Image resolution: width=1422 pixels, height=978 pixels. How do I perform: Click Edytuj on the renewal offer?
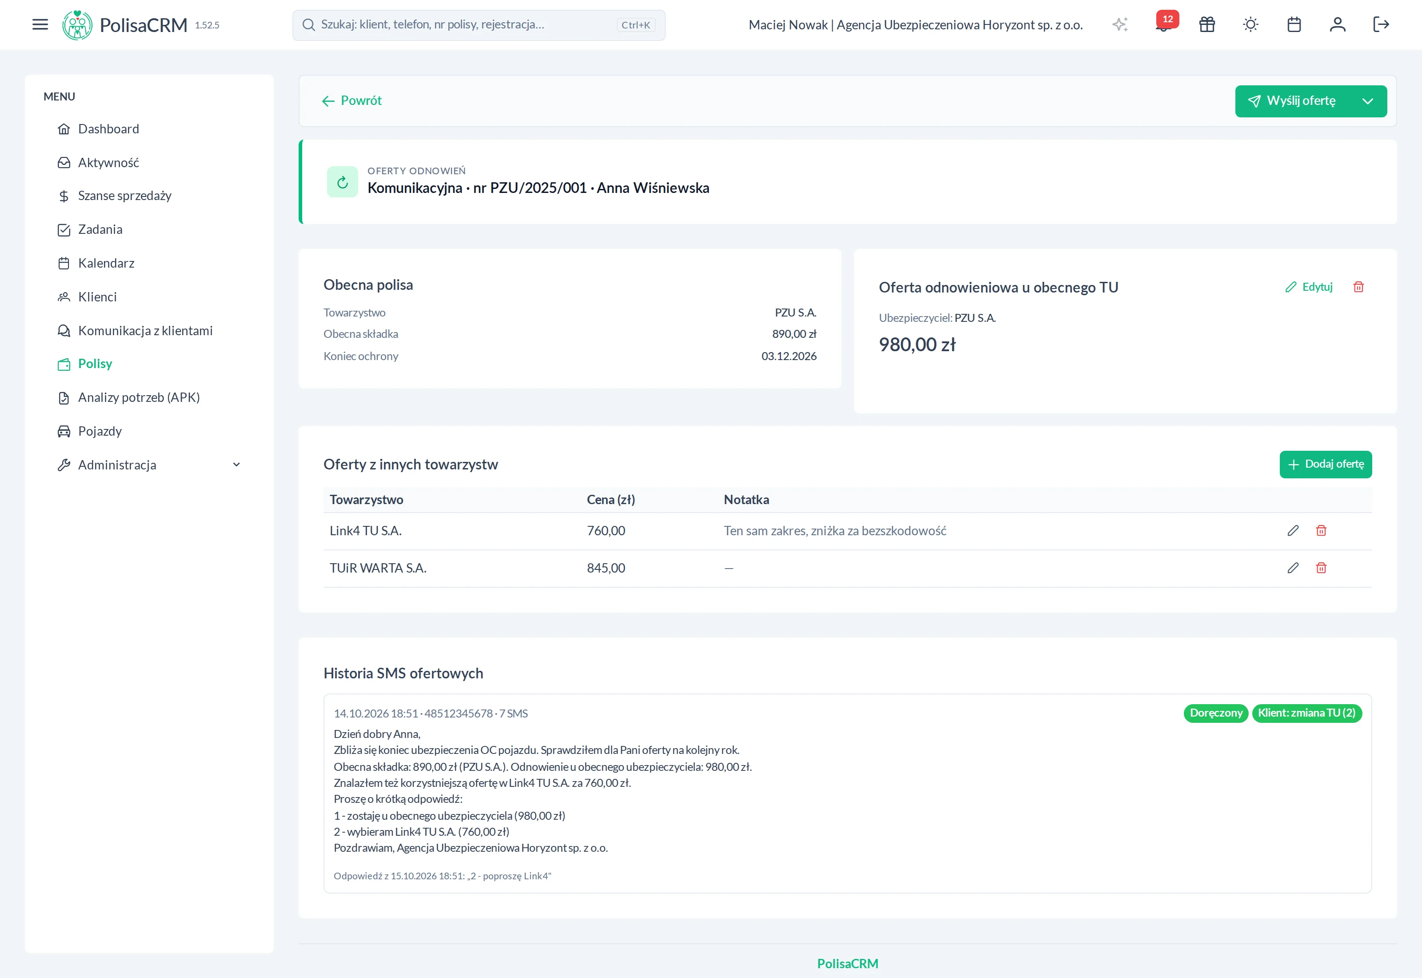tap(1309, 287)
